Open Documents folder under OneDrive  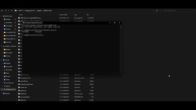click(x=9, y=53)
